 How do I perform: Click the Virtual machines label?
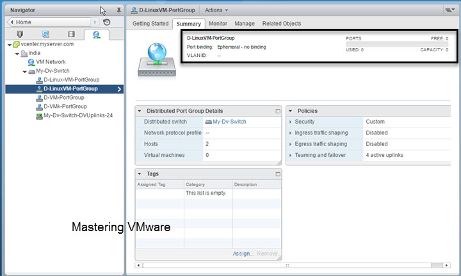165,155
